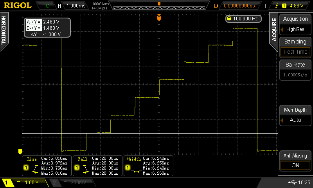
Task: Click the waveform memory position bar
Action: pyautogui.click(x=158, y=6)
